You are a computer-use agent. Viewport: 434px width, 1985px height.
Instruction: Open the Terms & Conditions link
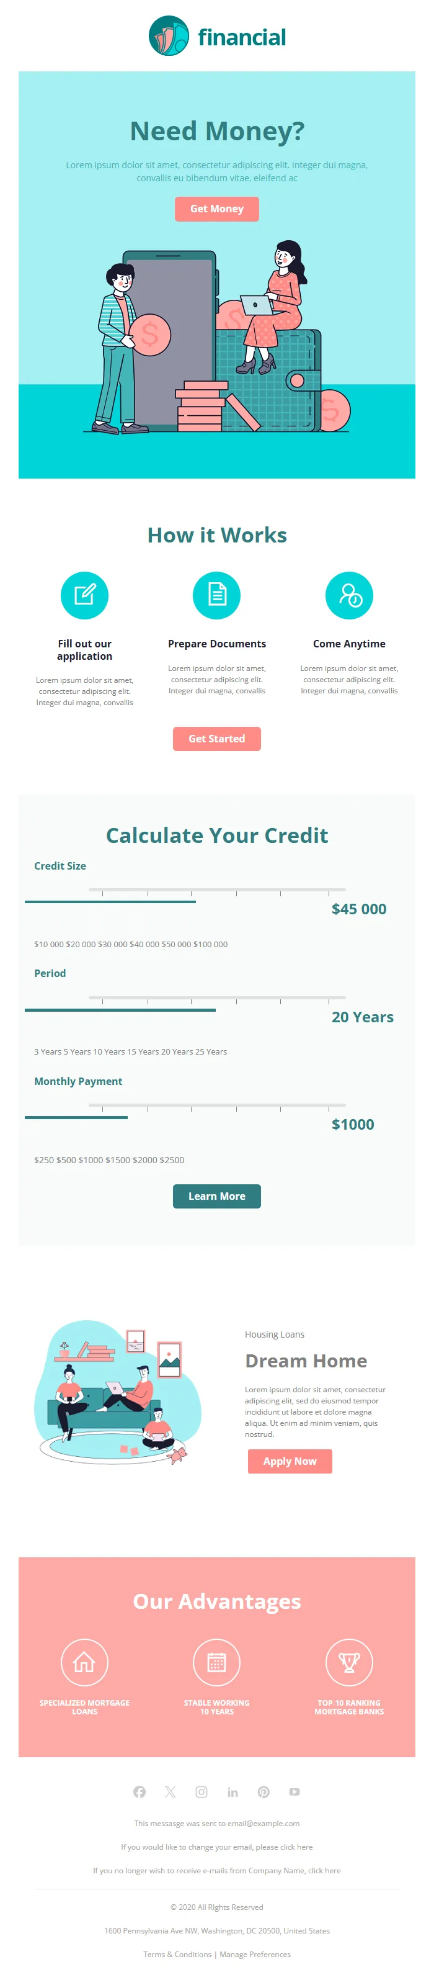177,1954
